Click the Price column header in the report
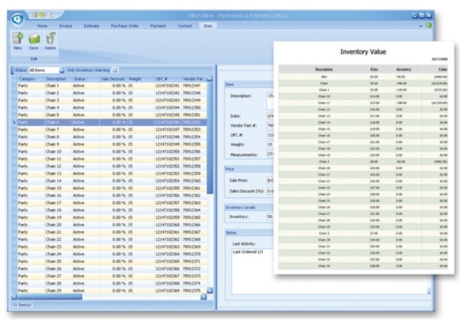Image resolution: width=468 pixels, height=334 pixels. 374,69
